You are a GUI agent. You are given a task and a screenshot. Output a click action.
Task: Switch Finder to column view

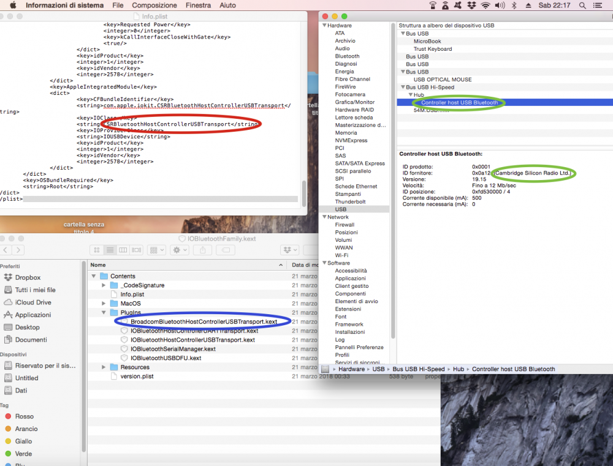pos(123,250)
